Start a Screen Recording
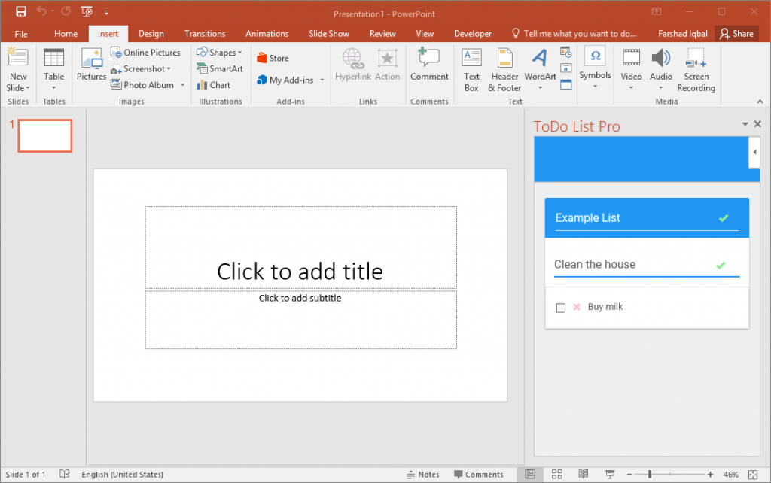This screenshot has width=771, height=483. click(x=696, y=68)
